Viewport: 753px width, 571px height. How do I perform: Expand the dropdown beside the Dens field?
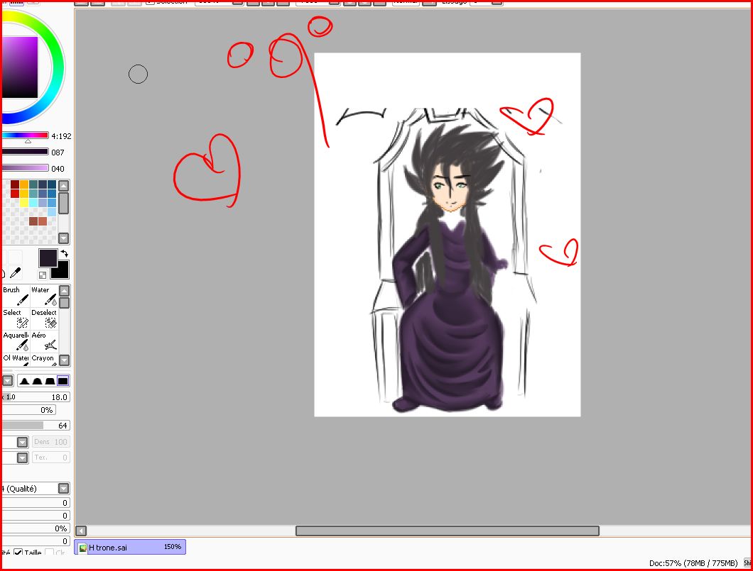point(22,442)
